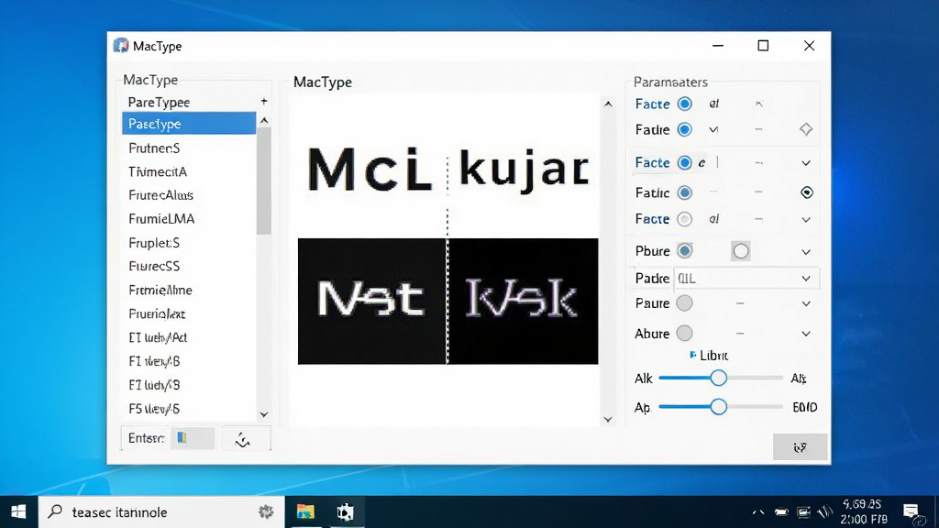This screenshot has width=939, height=528.
Task: Toggle the Librt checkbox
Action: coord(693,355)
